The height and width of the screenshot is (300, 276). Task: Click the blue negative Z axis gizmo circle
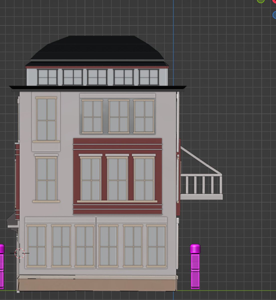tap(274, 15)
